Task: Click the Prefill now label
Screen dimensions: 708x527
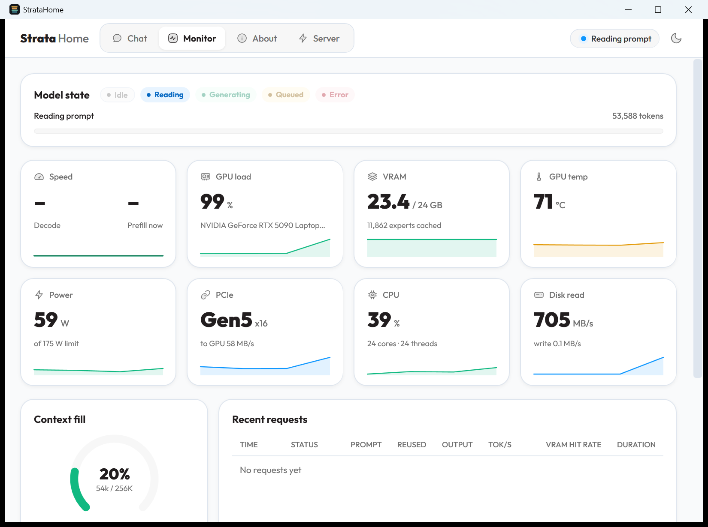Action: 145,226
